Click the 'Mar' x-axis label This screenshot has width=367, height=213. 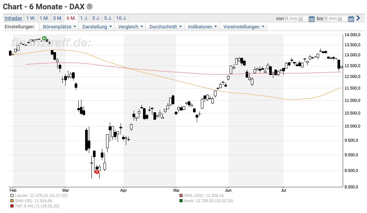[66, 190]
